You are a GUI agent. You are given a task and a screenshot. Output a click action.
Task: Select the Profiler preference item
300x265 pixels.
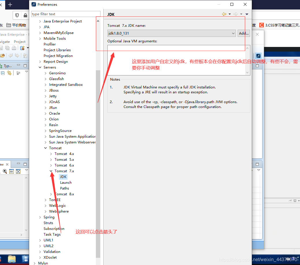[x=50, y=44]
